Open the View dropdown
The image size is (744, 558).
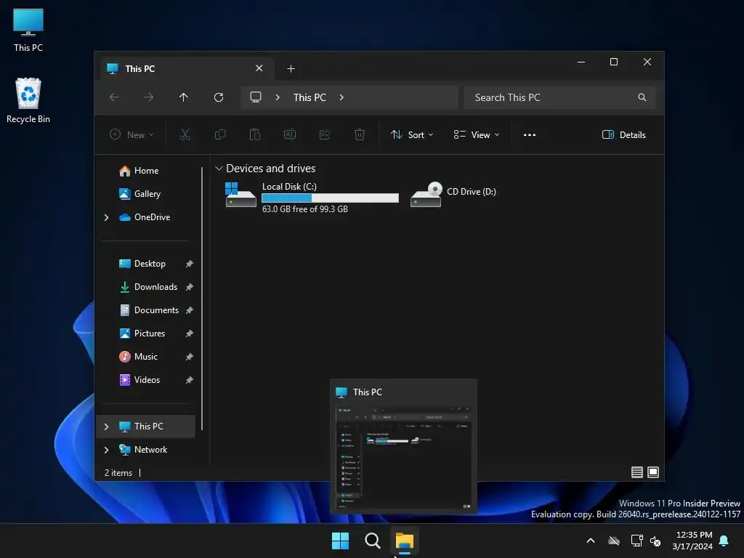(x=477, y=134)
